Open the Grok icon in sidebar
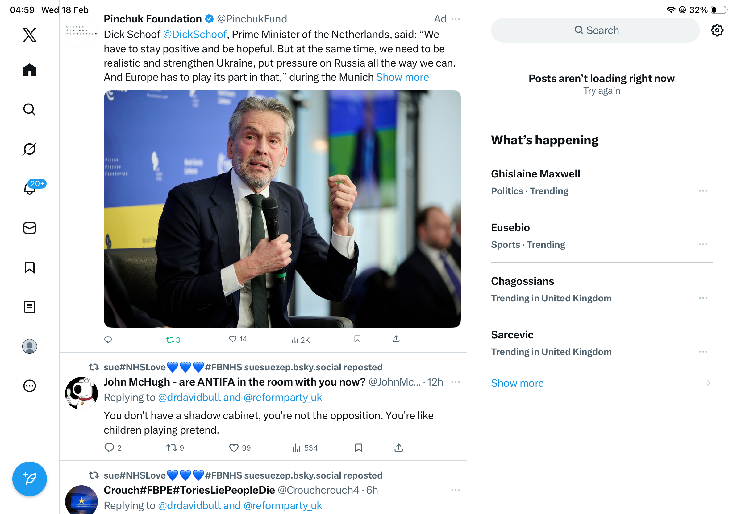737x514 pixels. (30, 149)
